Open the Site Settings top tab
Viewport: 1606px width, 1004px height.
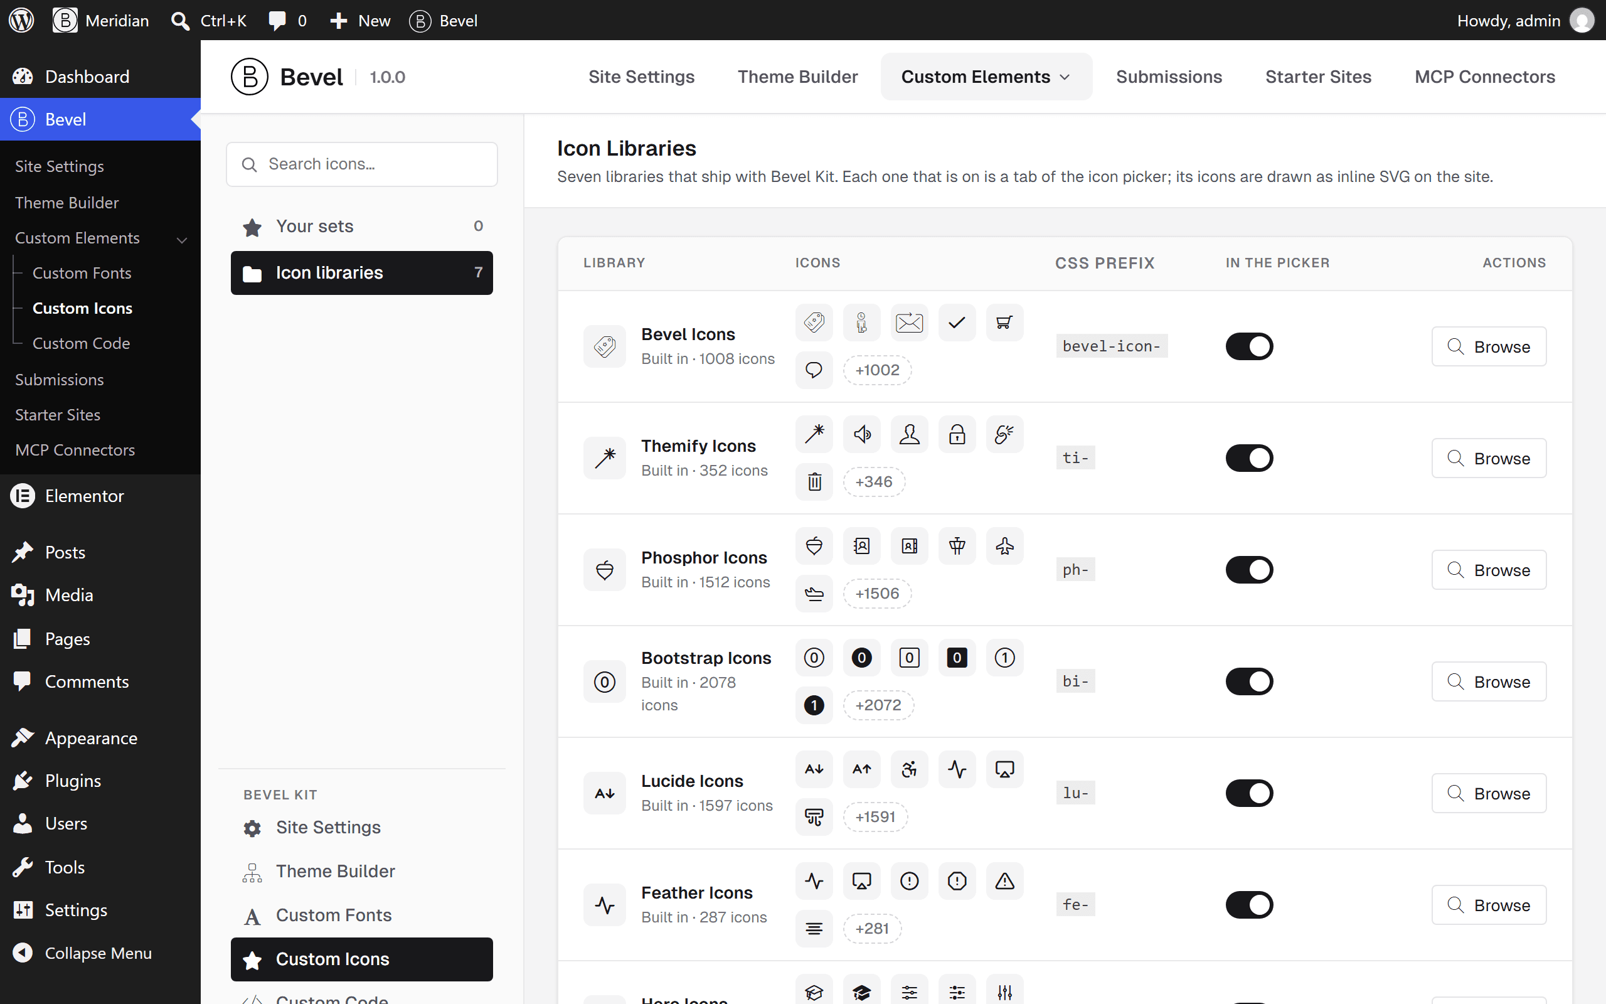pos(641,77)
